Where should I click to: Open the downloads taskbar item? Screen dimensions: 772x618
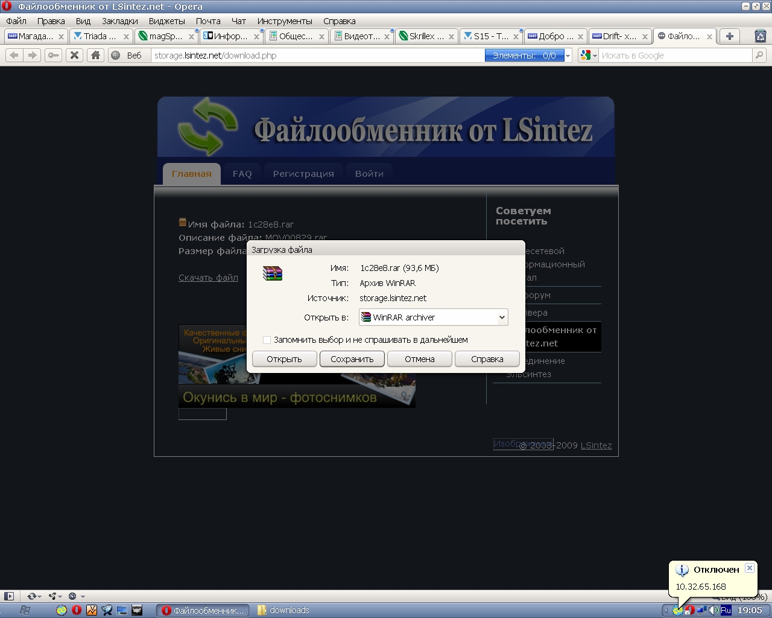(x=283, y=610)
